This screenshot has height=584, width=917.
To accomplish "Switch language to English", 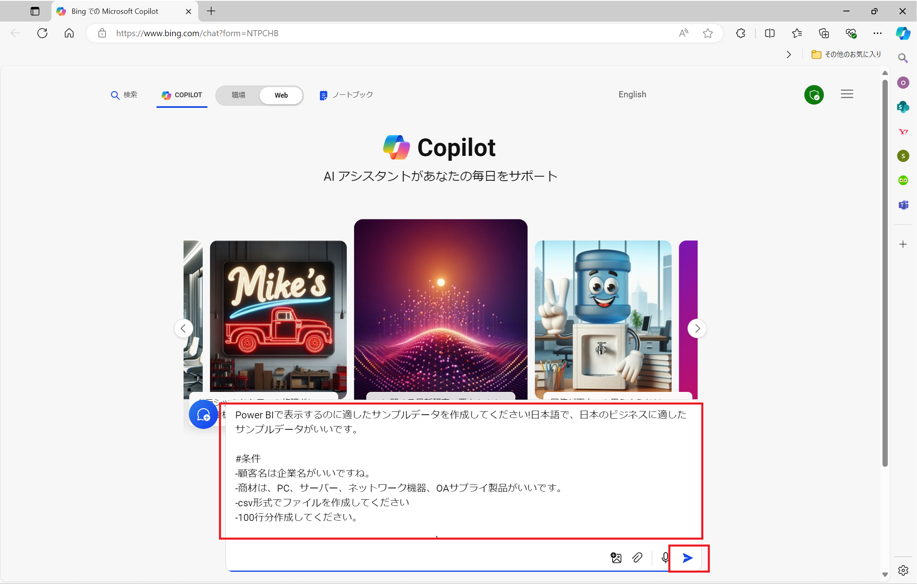I will pyautogui.click(x=632, y=94).
